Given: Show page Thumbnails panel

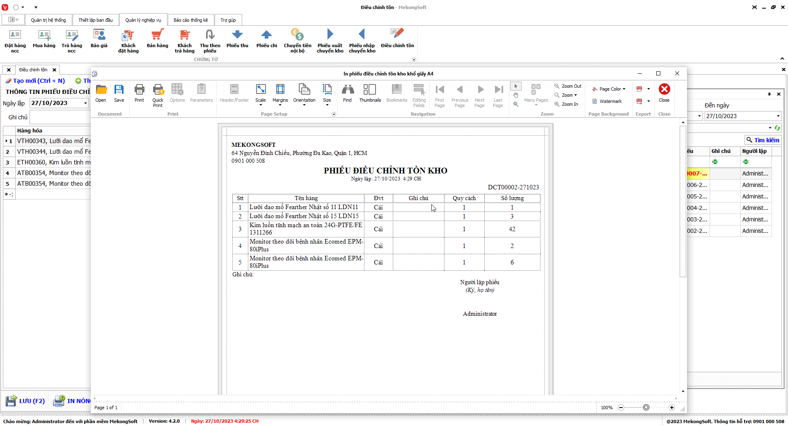Looking at the screenshot, I should click(x=370, y=93).
